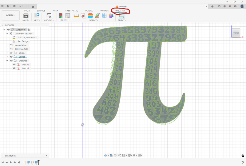Collapse the Browser panel with minus
Image resolution: width=246 pixels, height=166 pixels.
coord(46,25)
